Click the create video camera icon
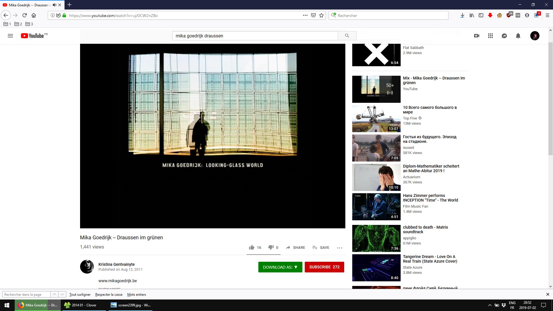Image resolution: width=553 pixels, height=311 pixels. pos(477,36)
